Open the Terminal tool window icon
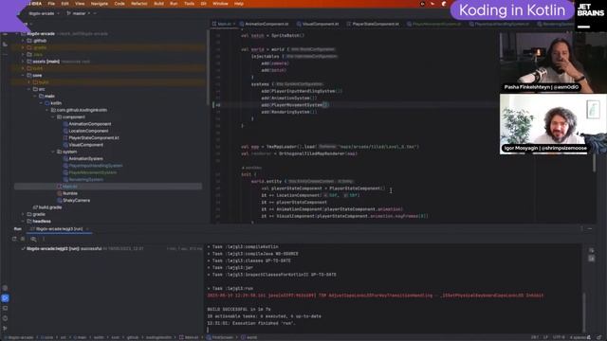607x341 pixels. [5, 308]
